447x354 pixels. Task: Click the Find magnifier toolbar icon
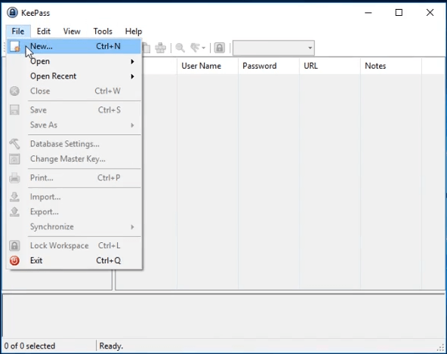(x=180, y=48)
